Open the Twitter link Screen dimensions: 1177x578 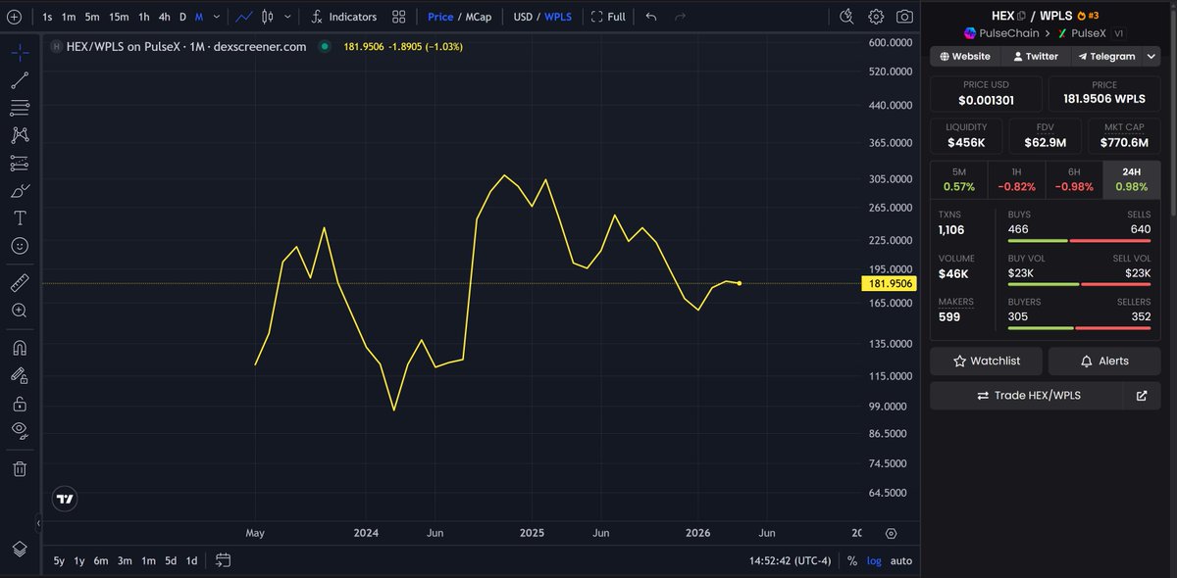[1034, 56]
